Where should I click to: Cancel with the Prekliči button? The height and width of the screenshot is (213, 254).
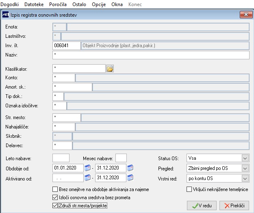[234, 206]
